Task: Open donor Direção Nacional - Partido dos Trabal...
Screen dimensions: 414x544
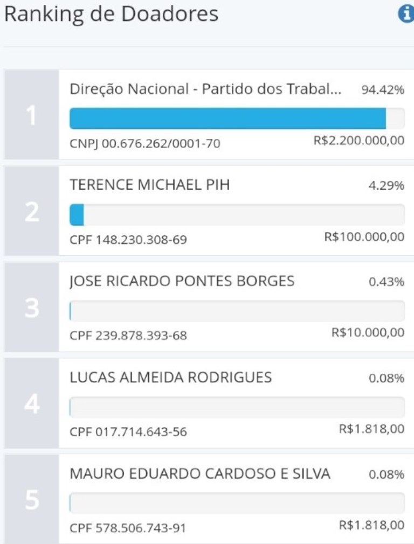Action: click(205, 89)
